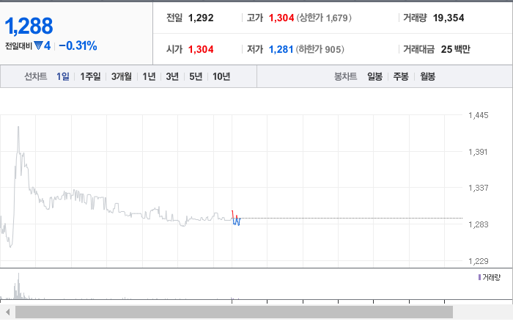513x330 pixels.
Task: Click the 1,283 axis label
Action: 479,224
